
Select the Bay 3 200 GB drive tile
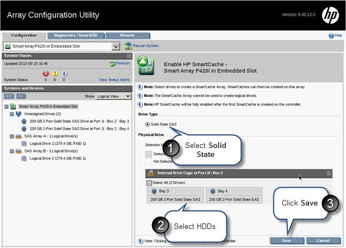pos(176,195)
